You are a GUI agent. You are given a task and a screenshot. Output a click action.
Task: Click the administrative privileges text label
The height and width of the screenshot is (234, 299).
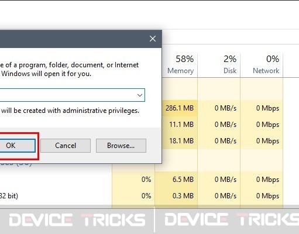point(70,111)
